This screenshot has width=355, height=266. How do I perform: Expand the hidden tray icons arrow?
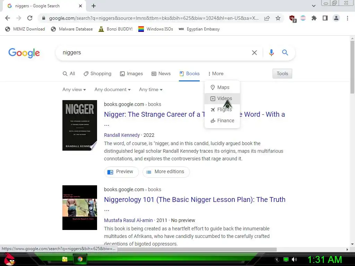click(x=277, y=259)
